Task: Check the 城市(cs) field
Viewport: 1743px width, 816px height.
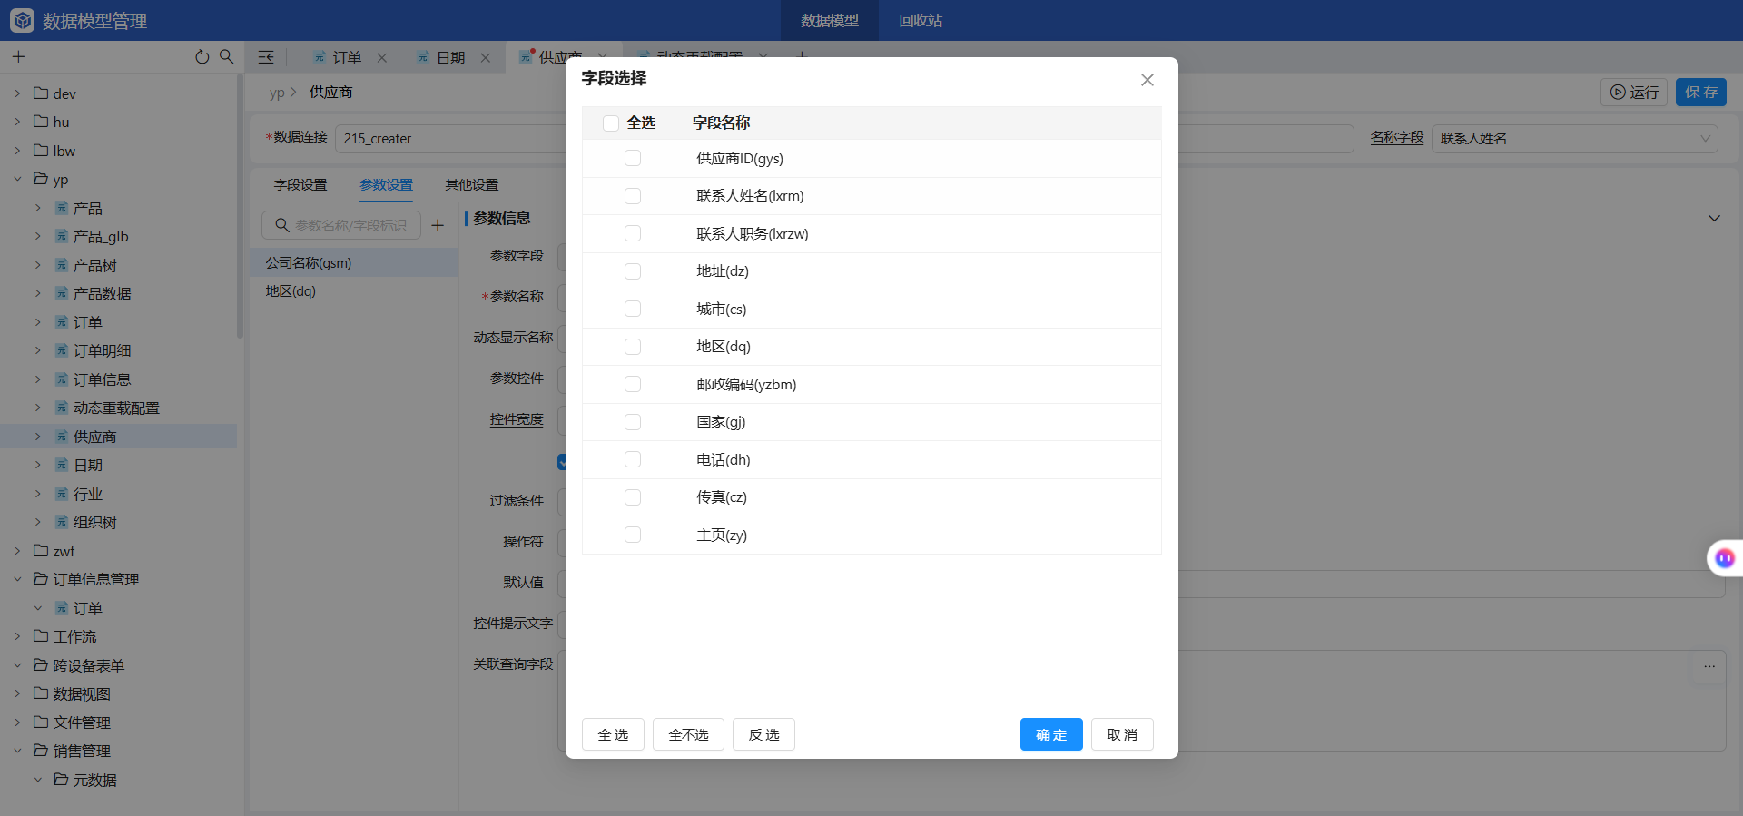Action: 633,309
